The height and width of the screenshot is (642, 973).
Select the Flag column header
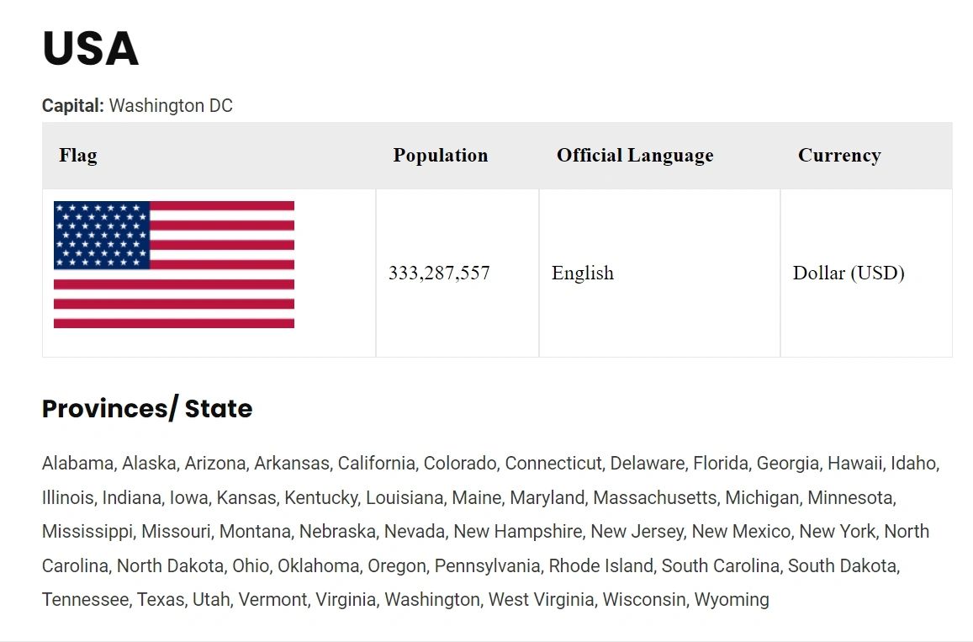(x=78, y=156)
